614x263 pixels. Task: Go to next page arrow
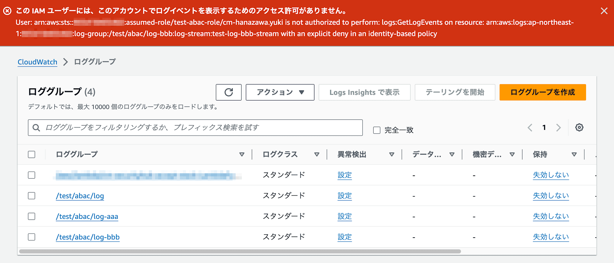(x=558, y=127)
